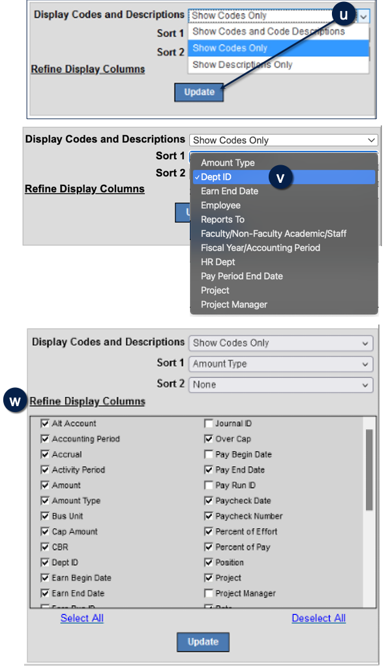Click the Deselect All link
This screenshot has height=666, width=390.
click(319, 618)
